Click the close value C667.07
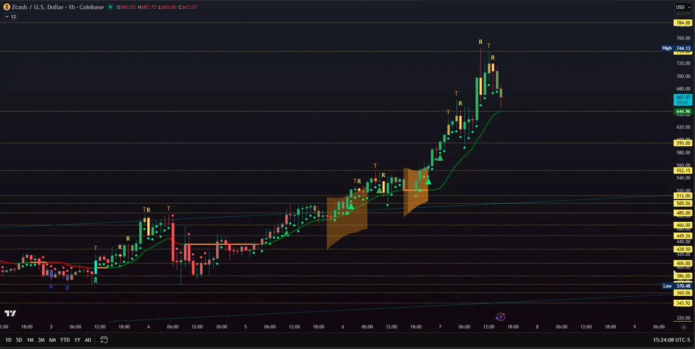The height and width of the screenshot is (349, 695). click(188, 7)
